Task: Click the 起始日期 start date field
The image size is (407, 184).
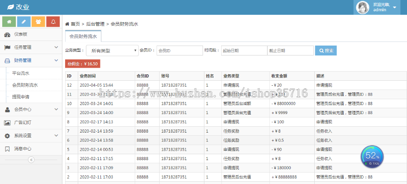Action: (x=244, y=51)
